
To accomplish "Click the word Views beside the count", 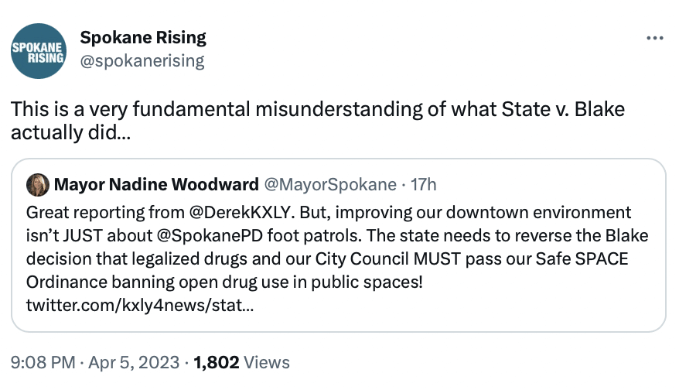I will coord(267,361).
